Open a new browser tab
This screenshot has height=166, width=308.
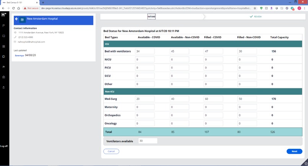pos(43,3)
